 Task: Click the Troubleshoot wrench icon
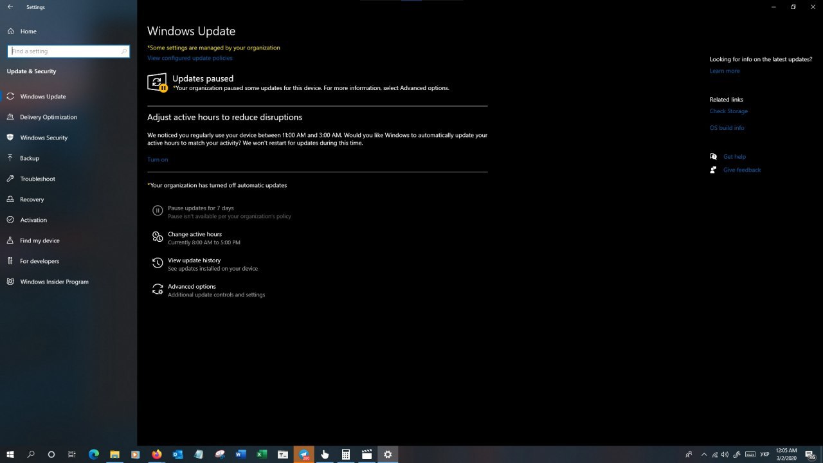point(10,179)
